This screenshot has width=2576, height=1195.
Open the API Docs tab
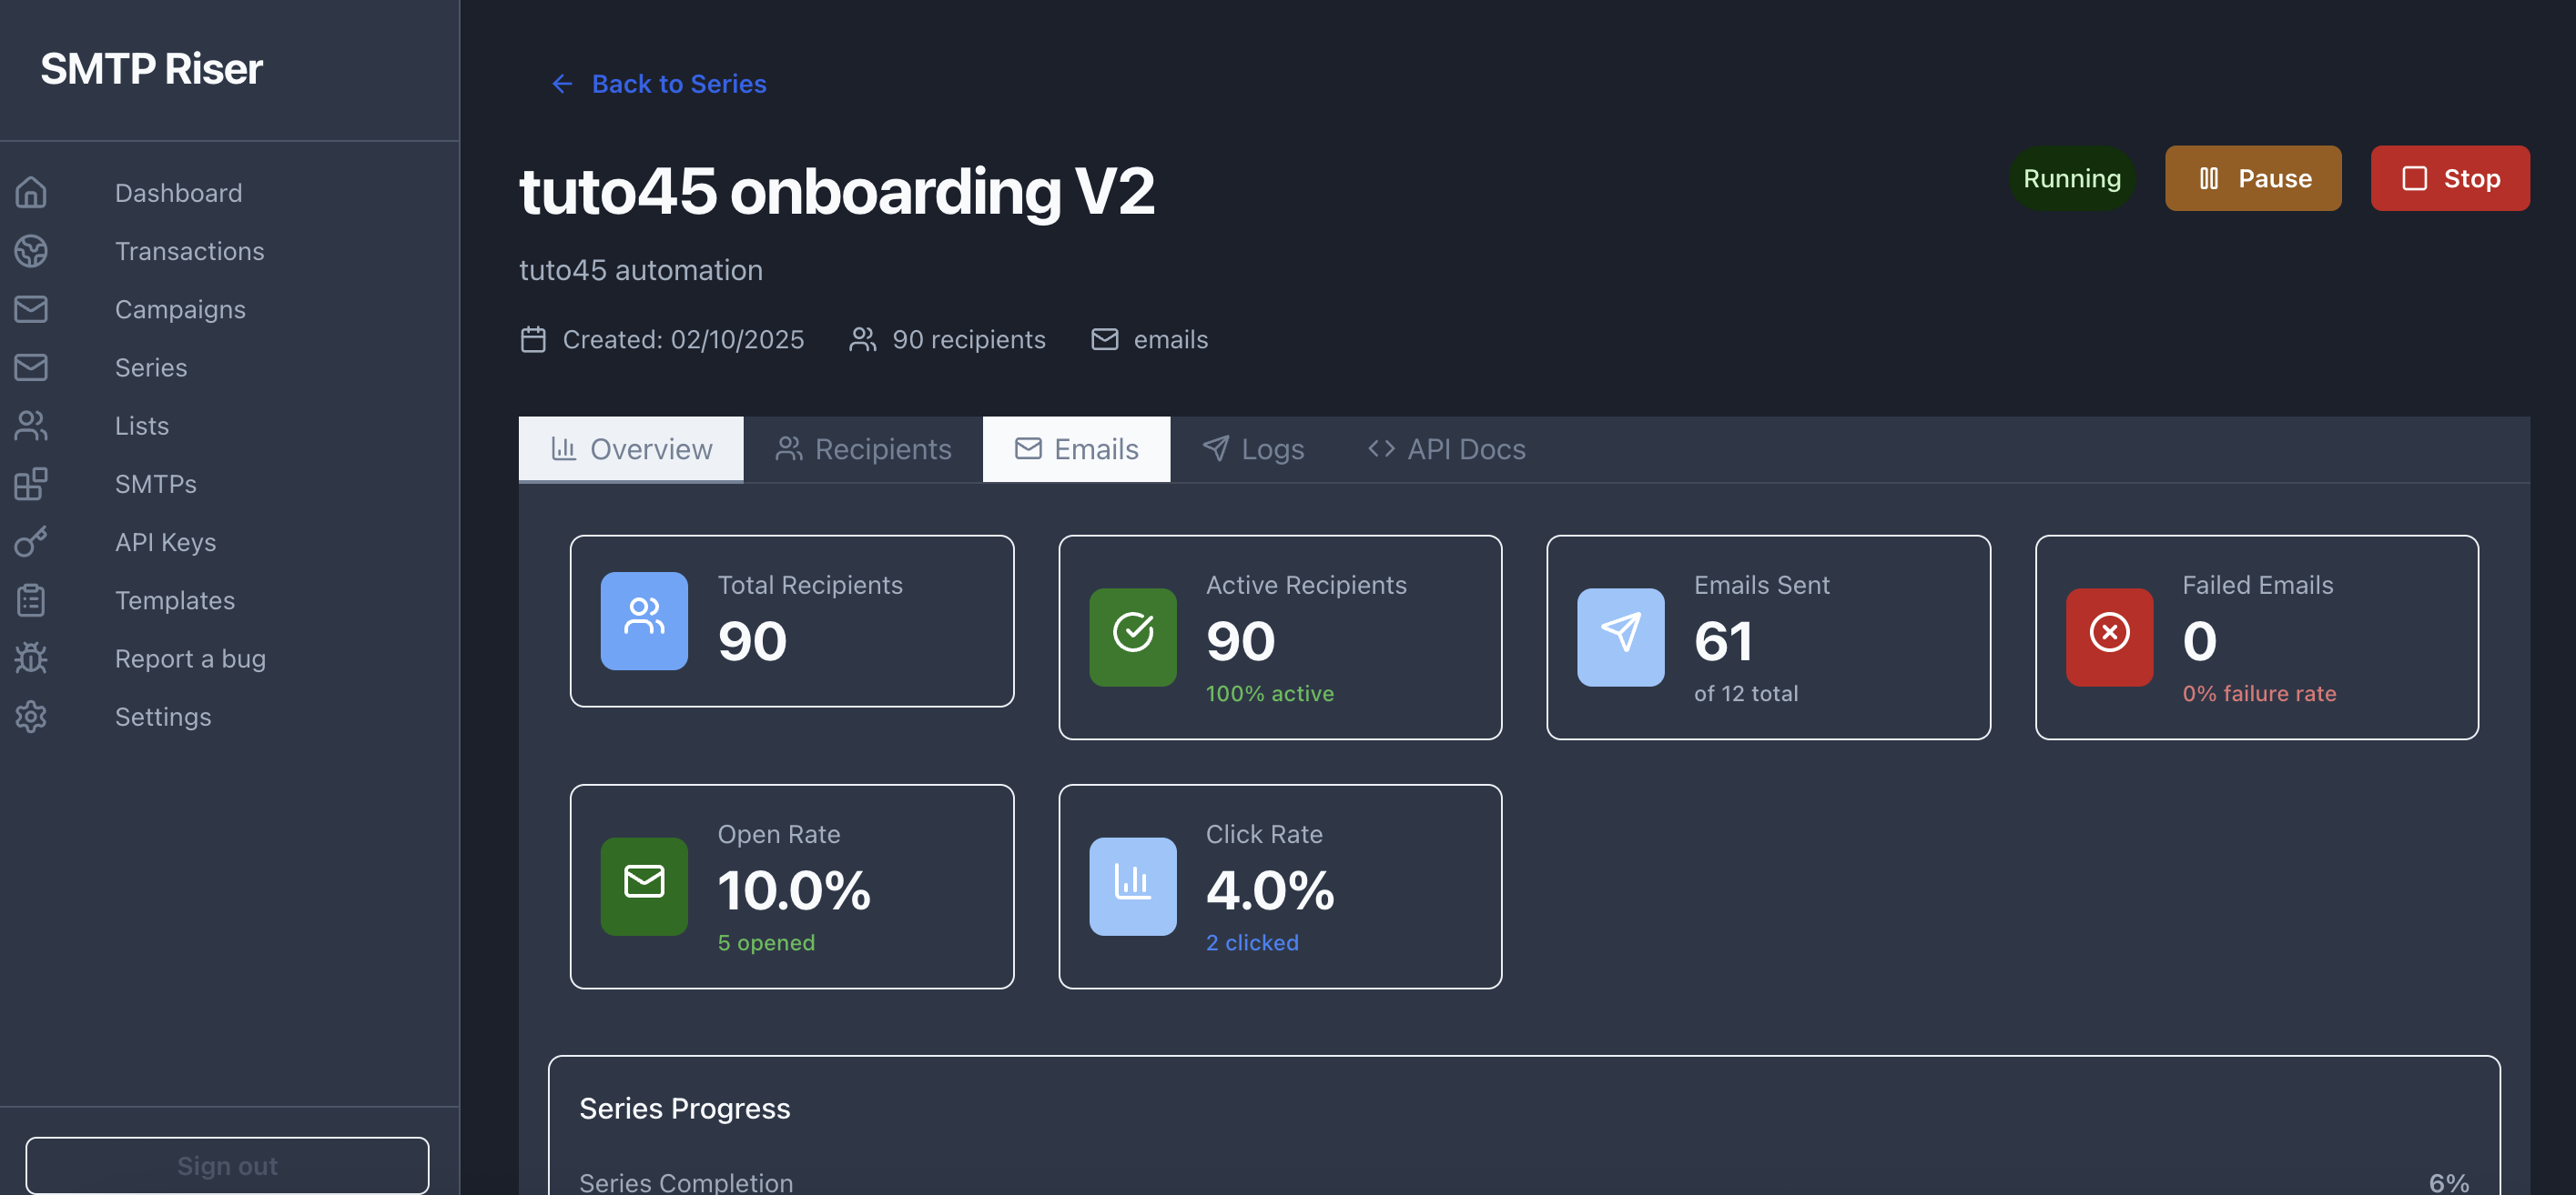pos(1446,449)
